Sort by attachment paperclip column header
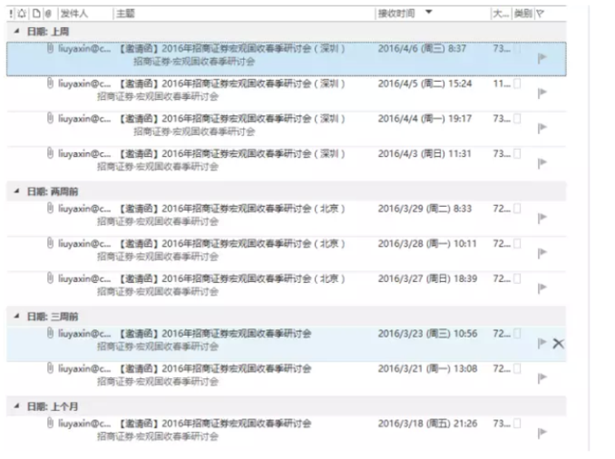 coord(48,13)
